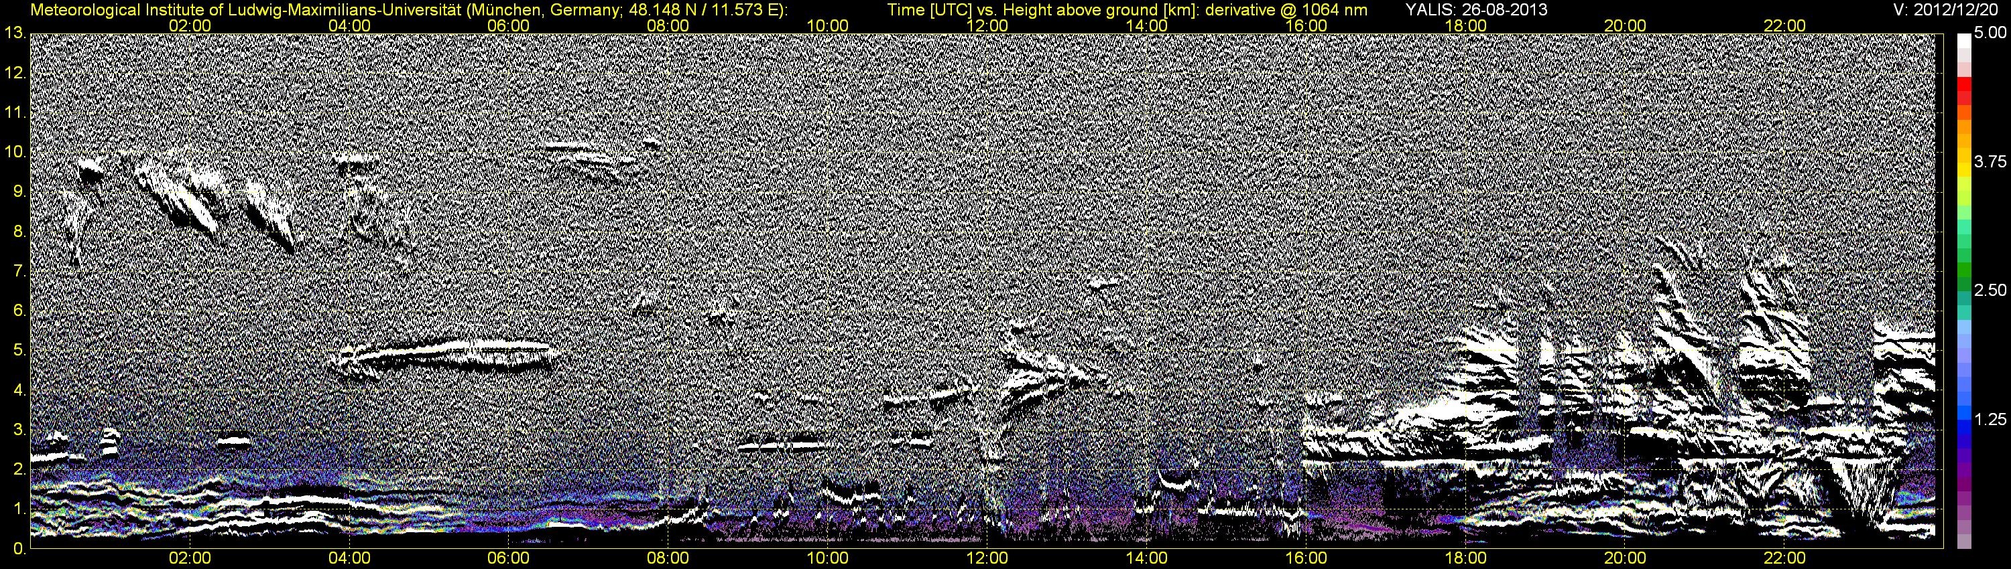Image resolution: width=2011 pixels, height=569 pixels.
Task: Click the 2.50 label on the color scale
Action: coord(1990,291)
